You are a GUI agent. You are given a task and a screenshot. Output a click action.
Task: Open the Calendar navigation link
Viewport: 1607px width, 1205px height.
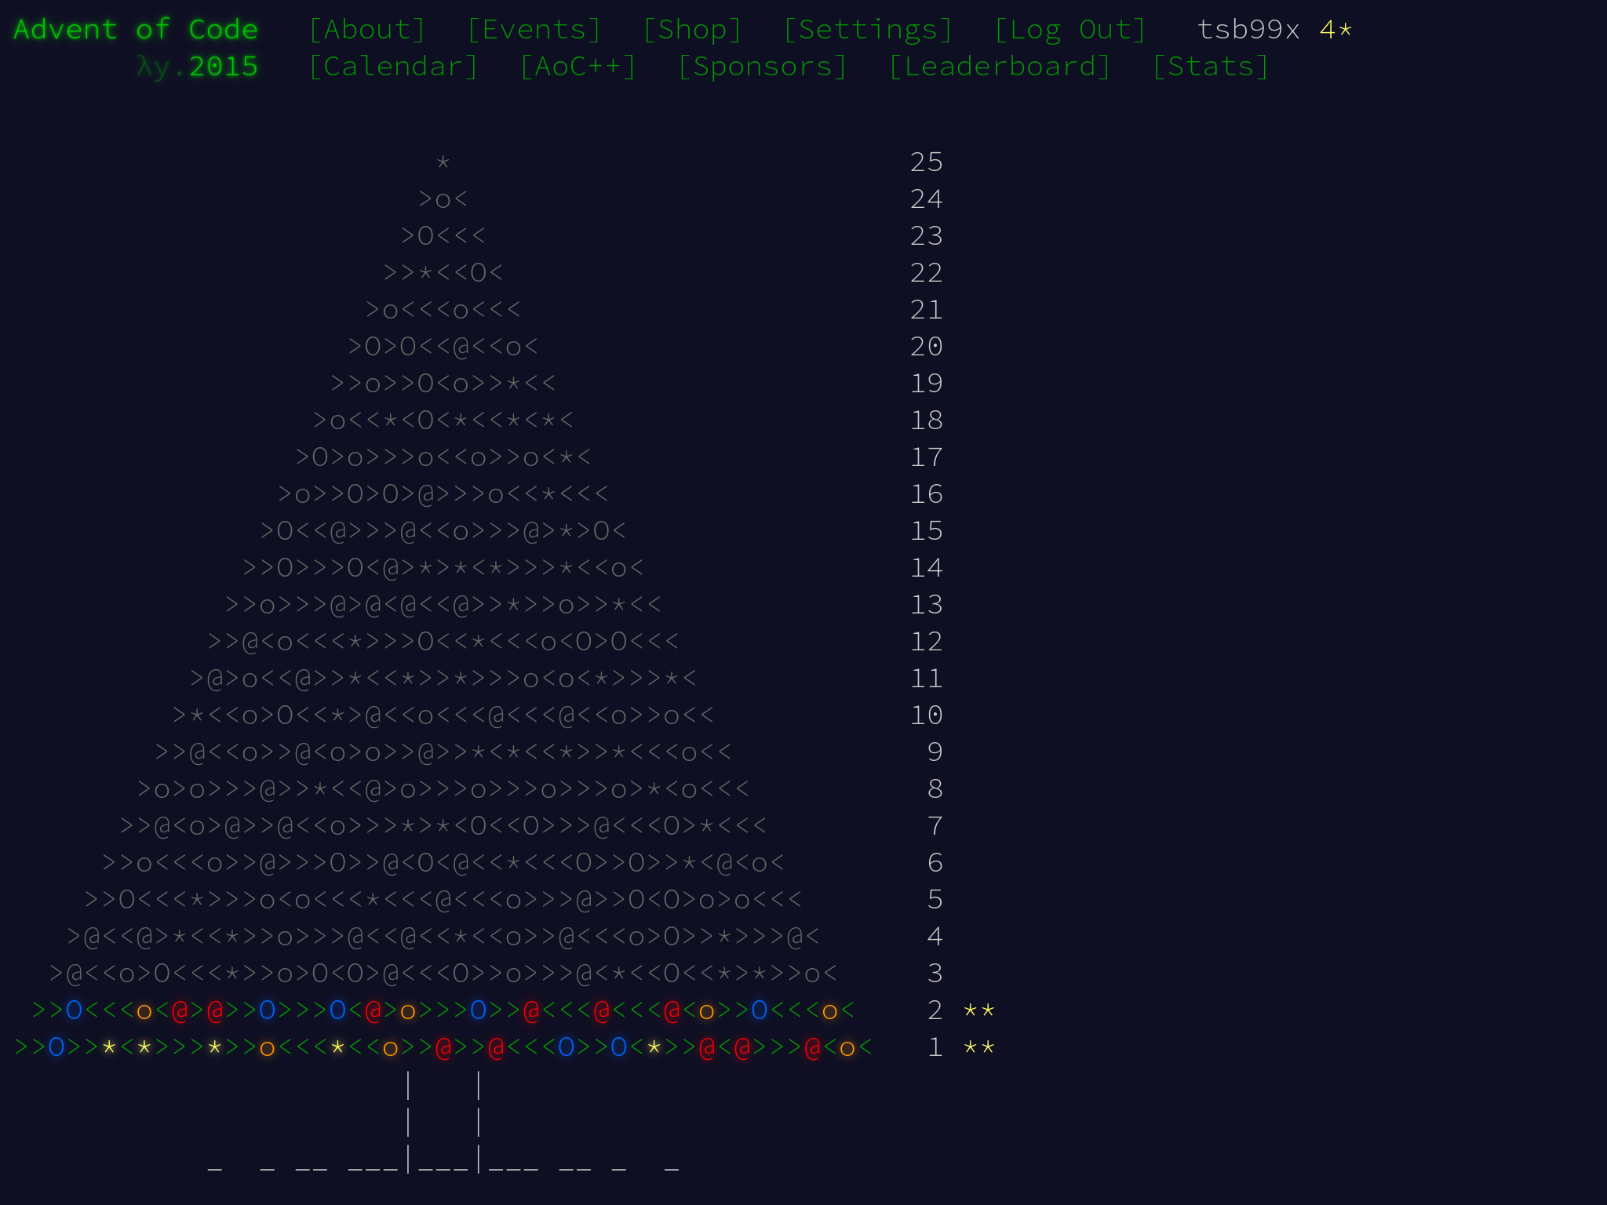[x=393, y=67]
